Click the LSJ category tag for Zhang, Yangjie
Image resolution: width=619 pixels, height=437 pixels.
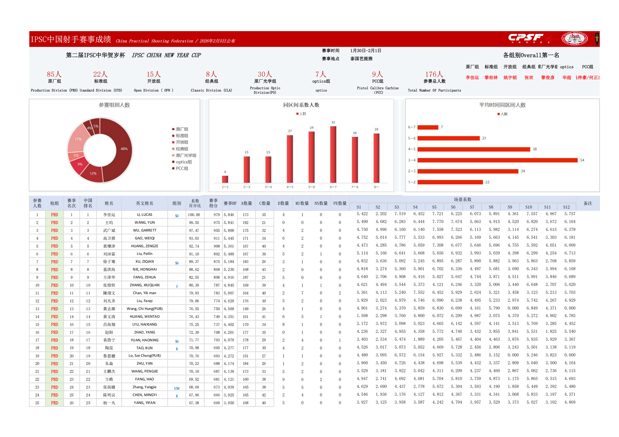coord(177,388)
